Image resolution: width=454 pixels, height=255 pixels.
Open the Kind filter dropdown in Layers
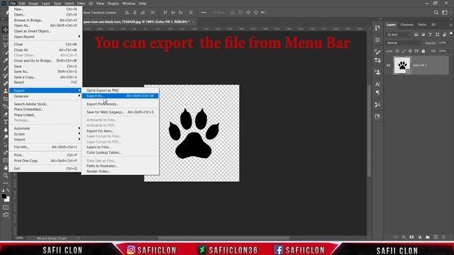[x=399, y=35]
